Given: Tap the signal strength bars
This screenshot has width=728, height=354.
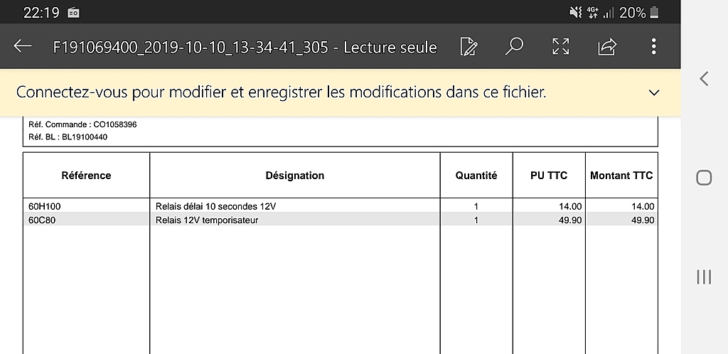Looking at the screenshot, I should (x=609, y=13).
